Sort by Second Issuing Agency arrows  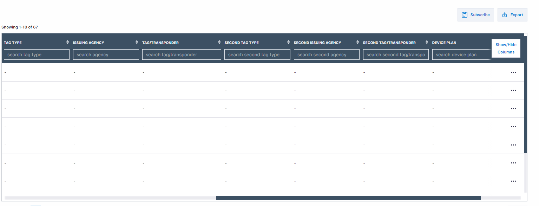(x=357, y=43)
